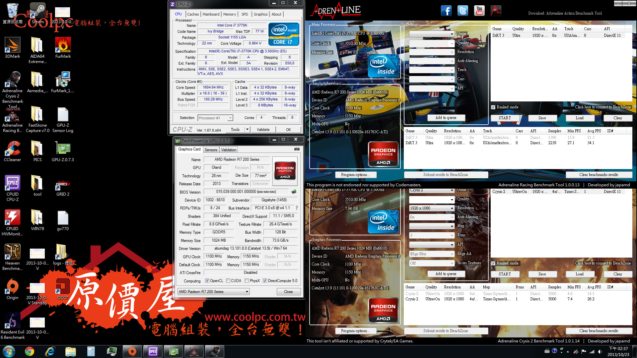Screen dimensions: 637x358
Task: Toggle Ranked mode in the Racing Benchmark
Action: point(493,107)
